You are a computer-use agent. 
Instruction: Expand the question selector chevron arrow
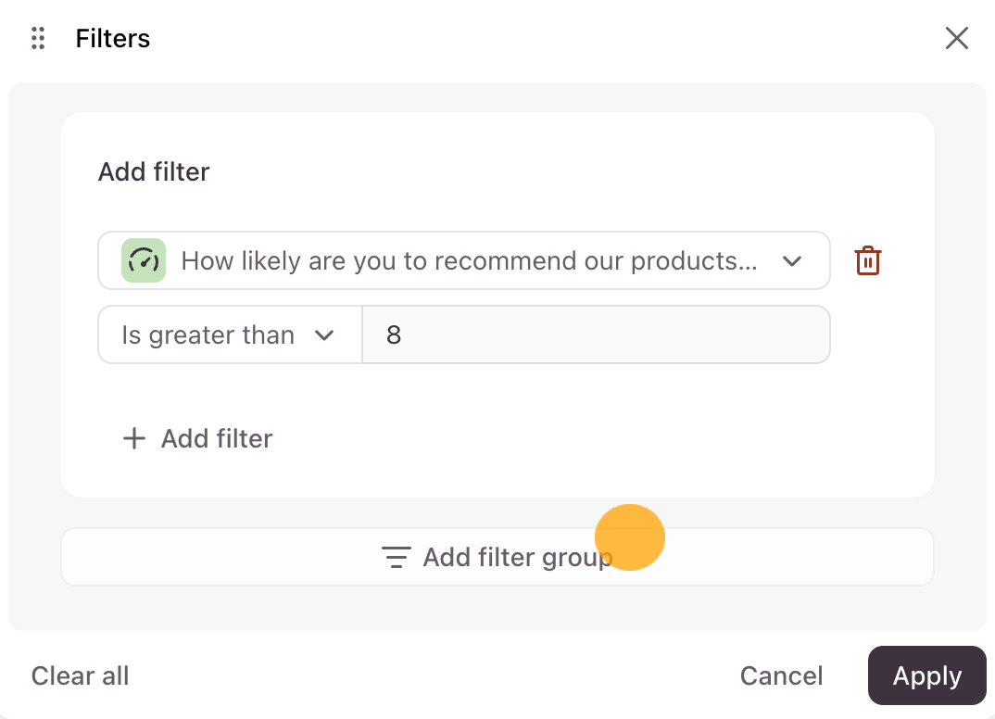[x=791, y=261]
